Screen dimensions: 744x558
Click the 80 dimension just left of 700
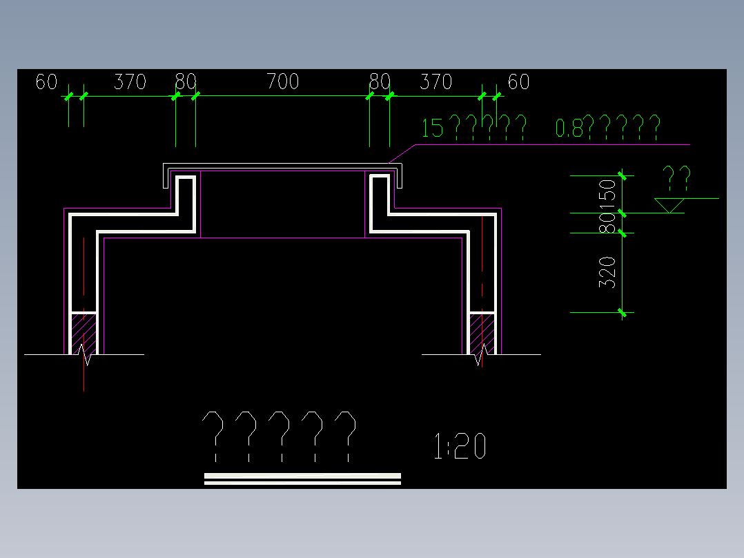point(186,81)
